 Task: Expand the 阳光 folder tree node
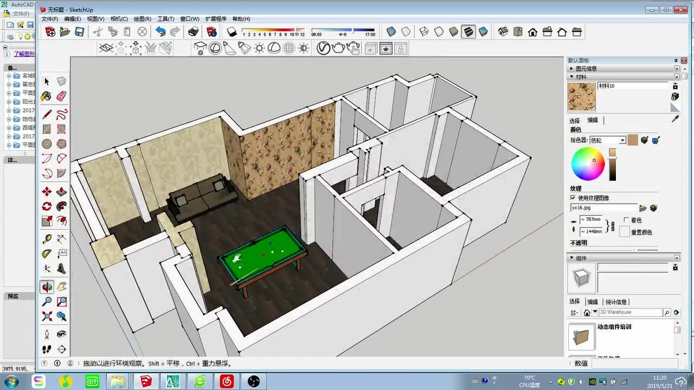[9, 102]
